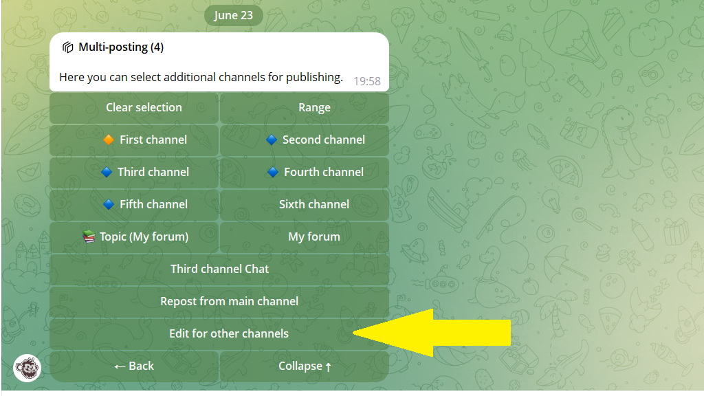
Task: Click the Multi-posting (4) message bubble
Action: click(x=219, y=62)
